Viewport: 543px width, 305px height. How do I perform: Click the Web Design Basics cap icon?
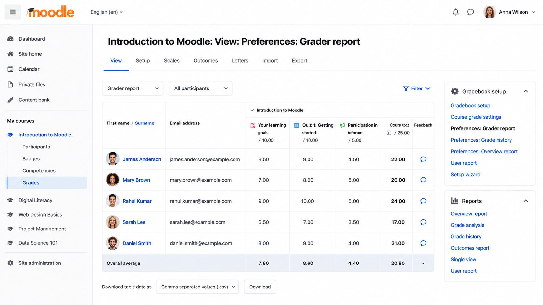[x=10, y=215]
